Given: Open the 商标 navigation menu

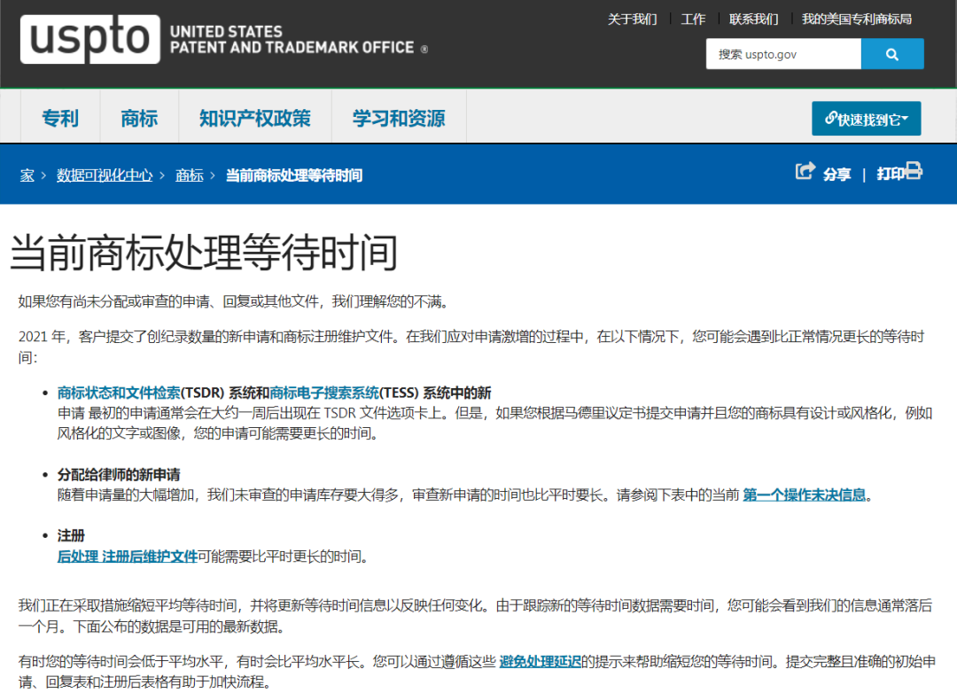Looking at the screenshot, I should [x=138, y=116].
